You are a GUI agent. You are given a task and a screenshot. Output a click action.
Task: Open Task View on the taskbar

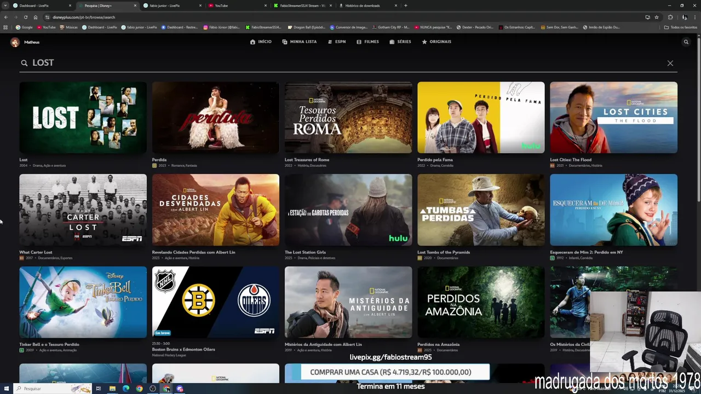point(99,389)
